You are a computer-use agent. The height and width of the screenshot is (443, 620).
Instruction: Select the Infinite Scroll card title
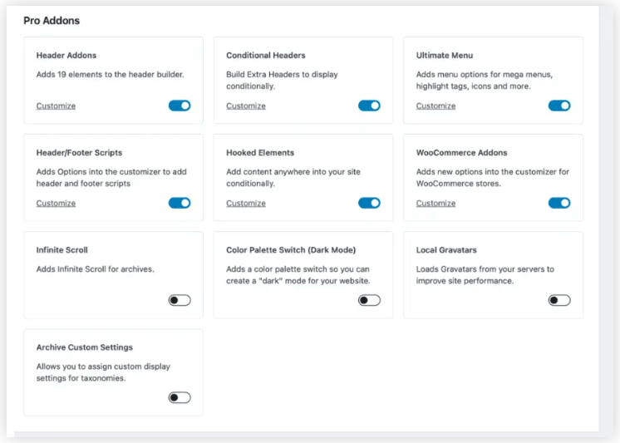pyautogui.click(x=62, y=250)
